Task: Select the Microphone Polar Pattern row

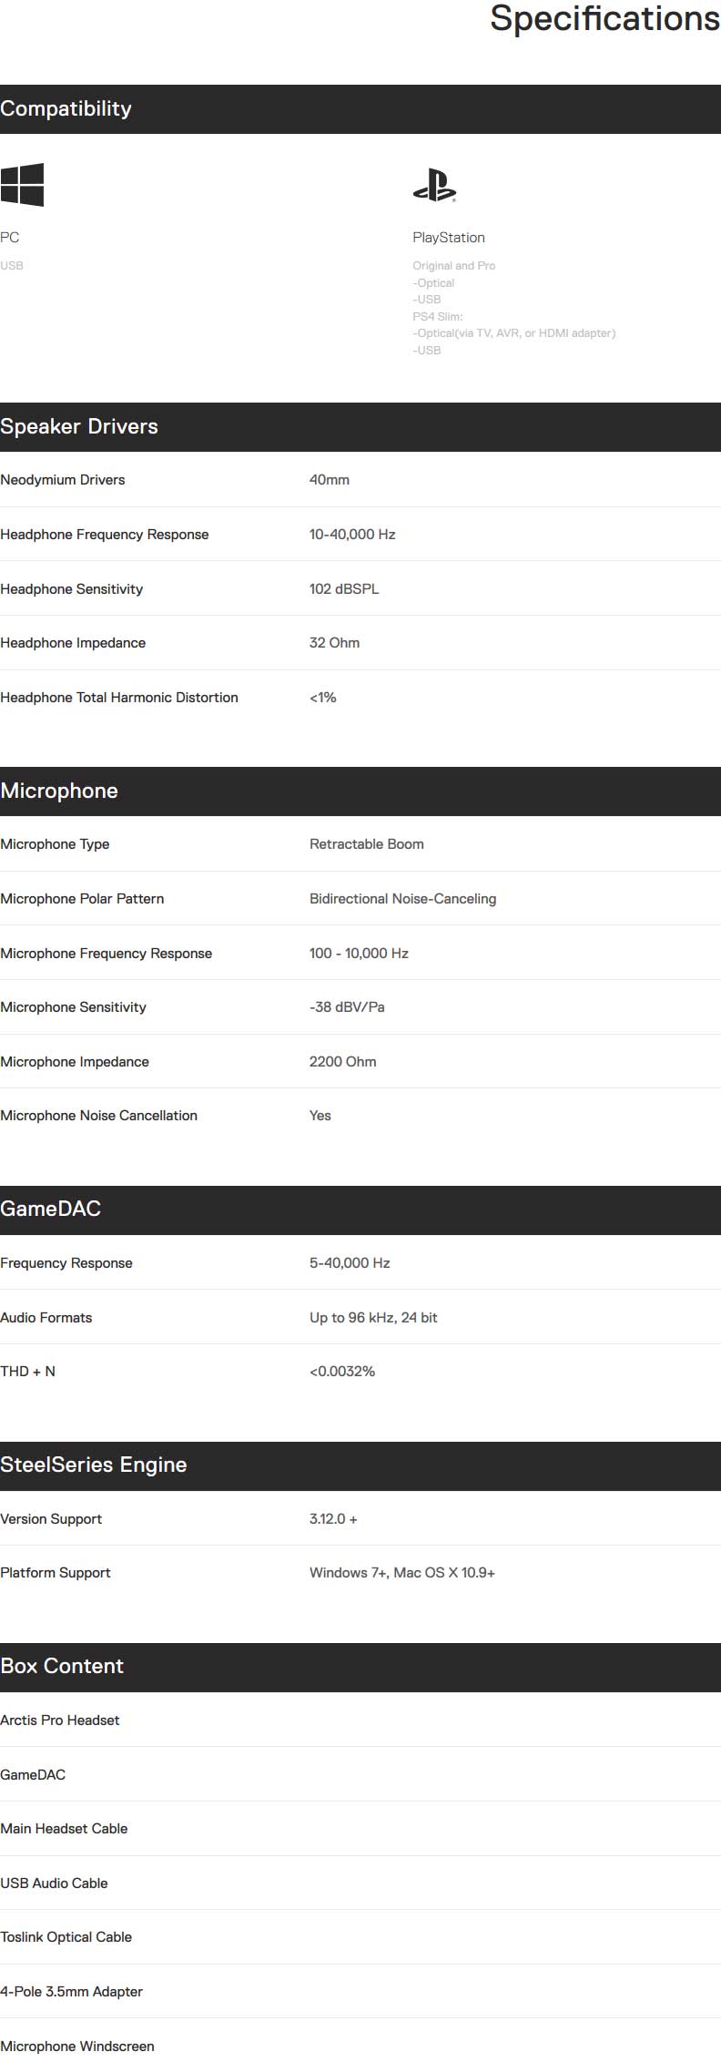Action: click(360, 899)
